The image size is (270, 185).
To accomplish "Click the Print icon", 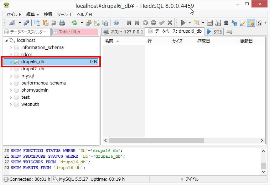I will pyautogui.click(x=62, y=23).
